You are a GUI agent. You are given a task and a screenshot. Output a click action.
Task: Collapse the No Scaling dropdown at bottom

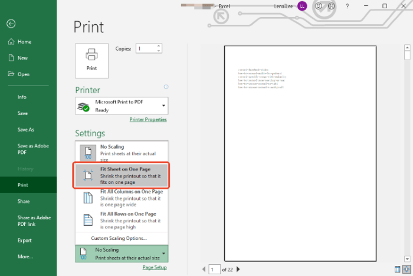point(122,254)
